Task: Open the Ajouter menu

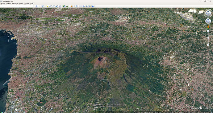Action: point(27,4)
